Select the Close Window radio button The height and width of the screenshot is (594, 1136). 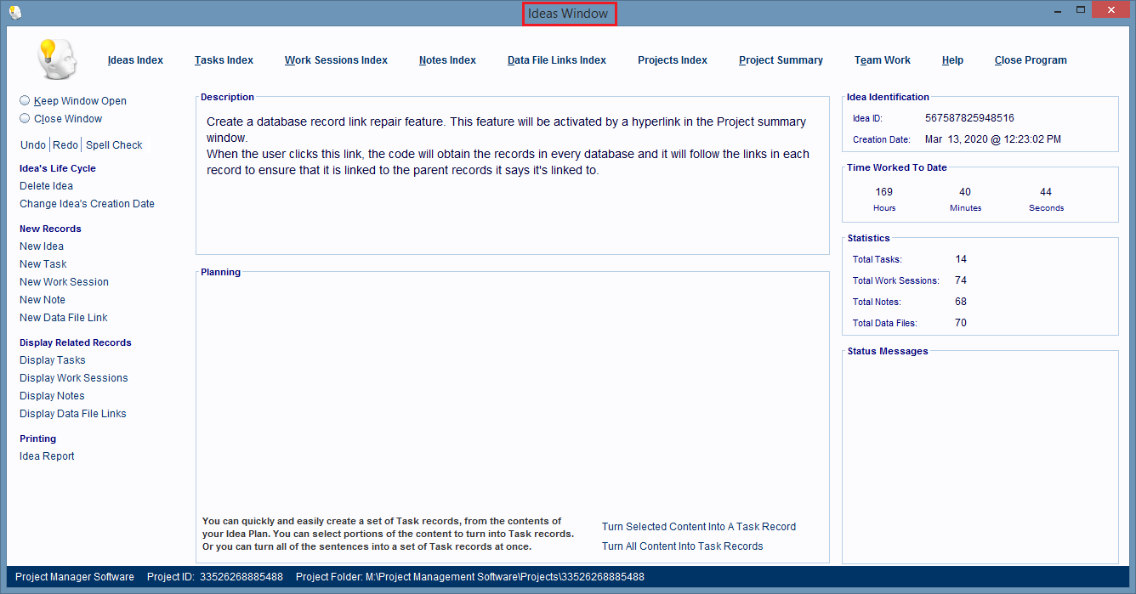pyautogui.click(x=25, y=119)
